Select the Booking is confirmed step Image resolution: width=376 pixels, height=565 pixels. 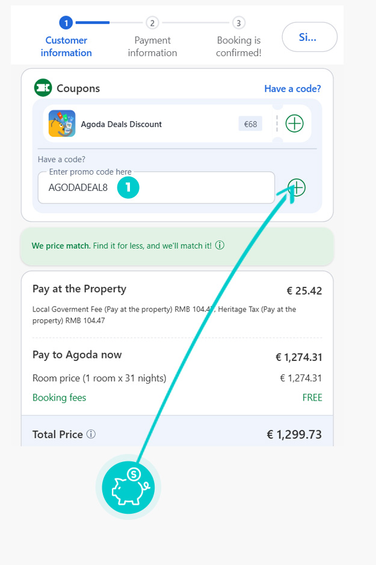pos(239,46)
